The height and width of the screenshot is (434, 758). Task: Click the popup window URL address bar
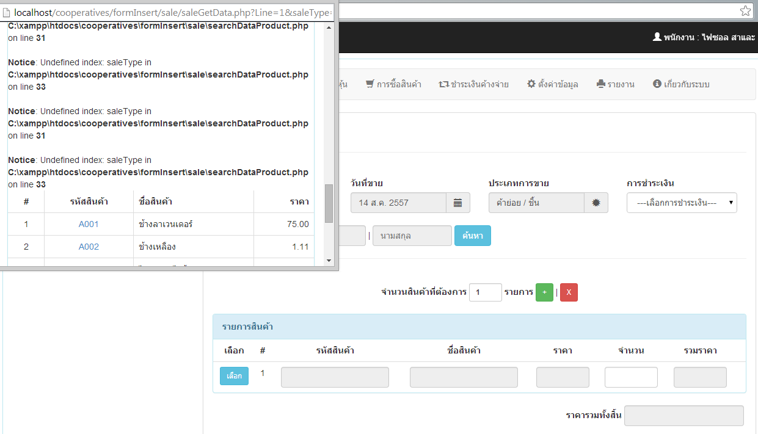point(169,12)
